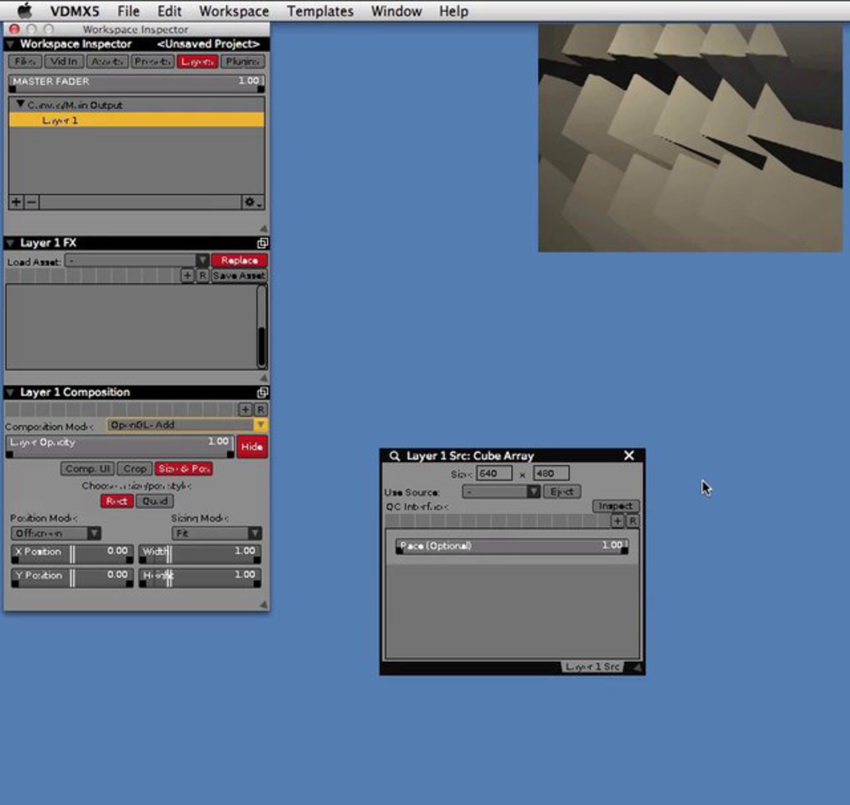Image resolution: width=850 pixels, height=805 pixels.
Task: Click the add layer plus icon
Action: pyautogui.click(x=16, y=202)
